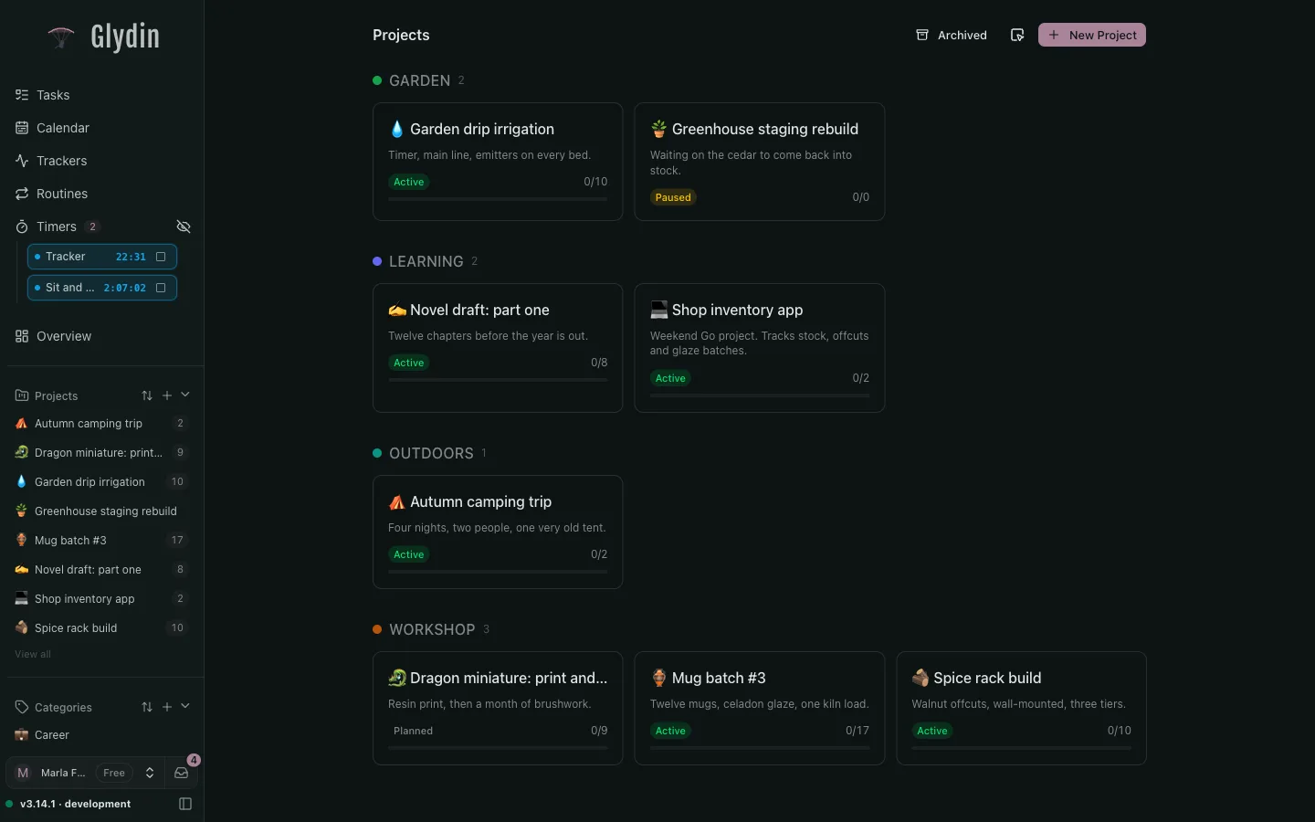Open Greenhouse staging rebuild in sidebar
The image size is (1315, 822).
tap(101, 511)
